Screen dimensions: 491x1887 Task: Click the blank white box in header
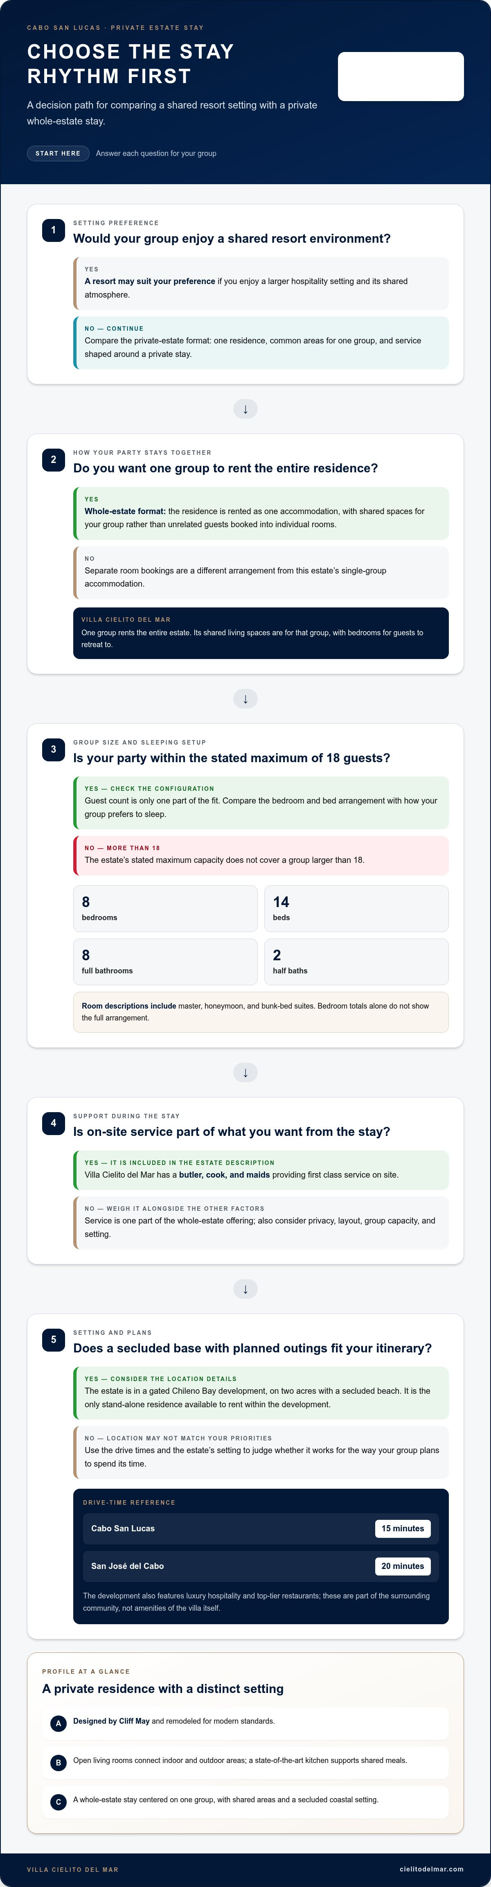click(x=401, y=76)
